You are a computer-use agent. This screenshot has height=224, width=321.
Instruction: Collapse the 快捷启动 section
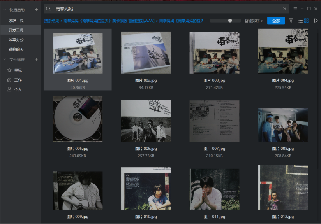tap(4, 9)
